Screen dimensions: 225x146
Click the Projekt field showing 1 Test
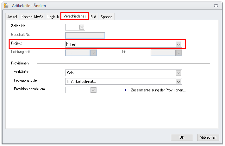[x=120, y=44]
